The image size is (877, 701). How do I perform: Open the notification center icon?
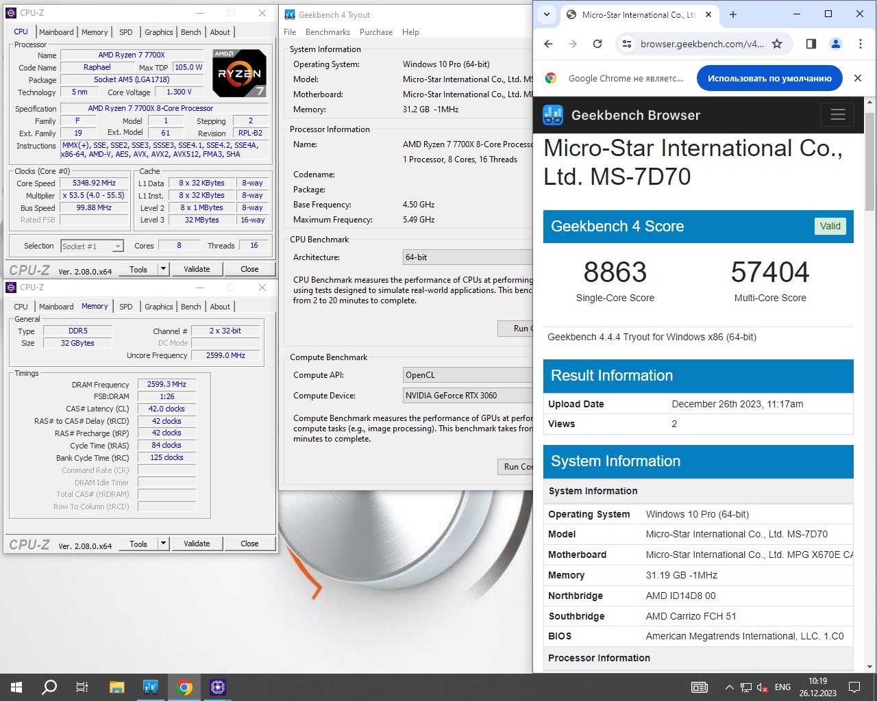[854, 687]
